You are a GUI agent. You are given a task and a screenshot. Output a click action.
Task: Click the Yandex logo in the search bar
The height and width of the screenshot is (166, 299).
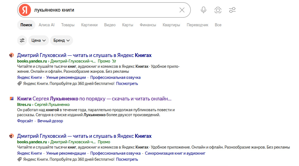tap(25, 10)
